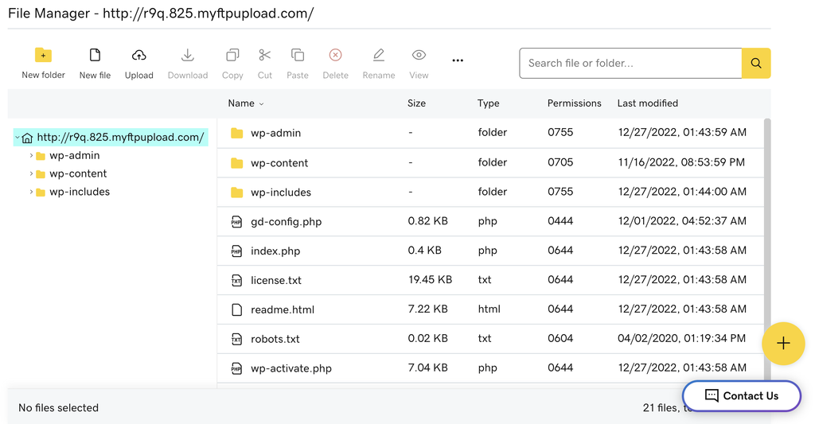Click the wp-admin folder icon in the file list
The image size is (815, 424).
click(236, 133)
